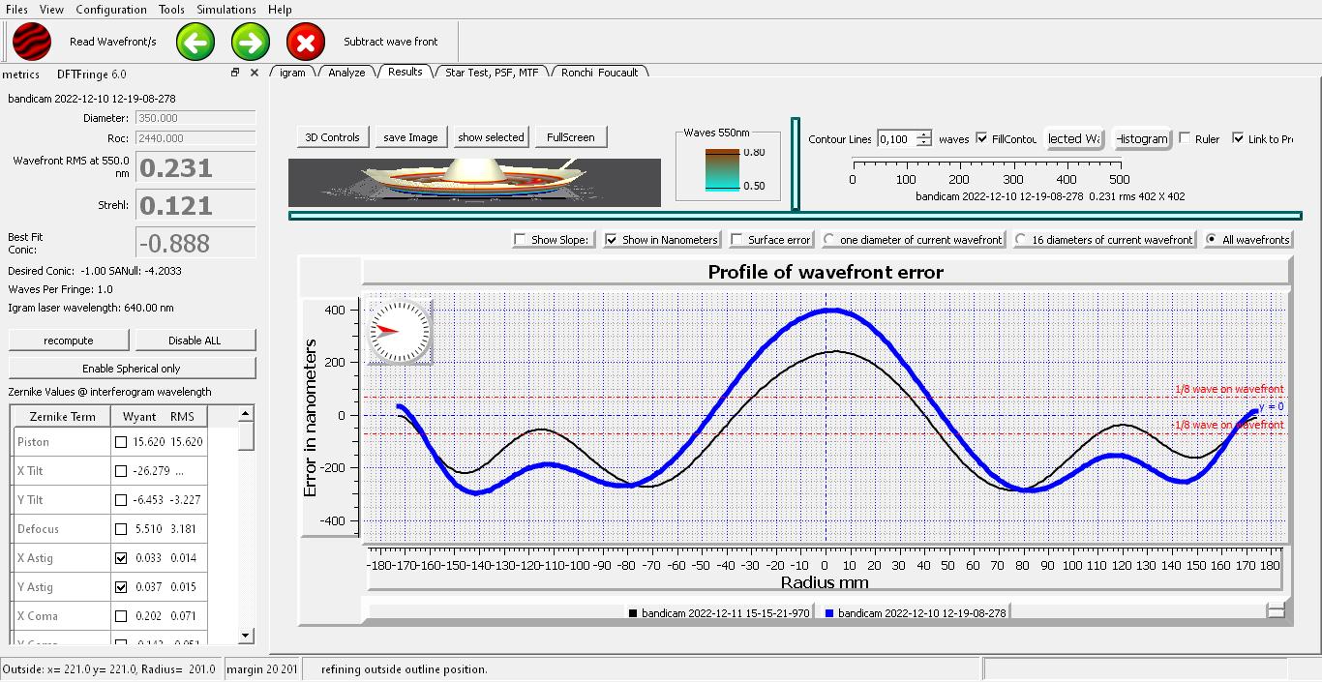Click the red X Subtract wave front icon
Screen dimensions: 1322x682
[306, 42]
